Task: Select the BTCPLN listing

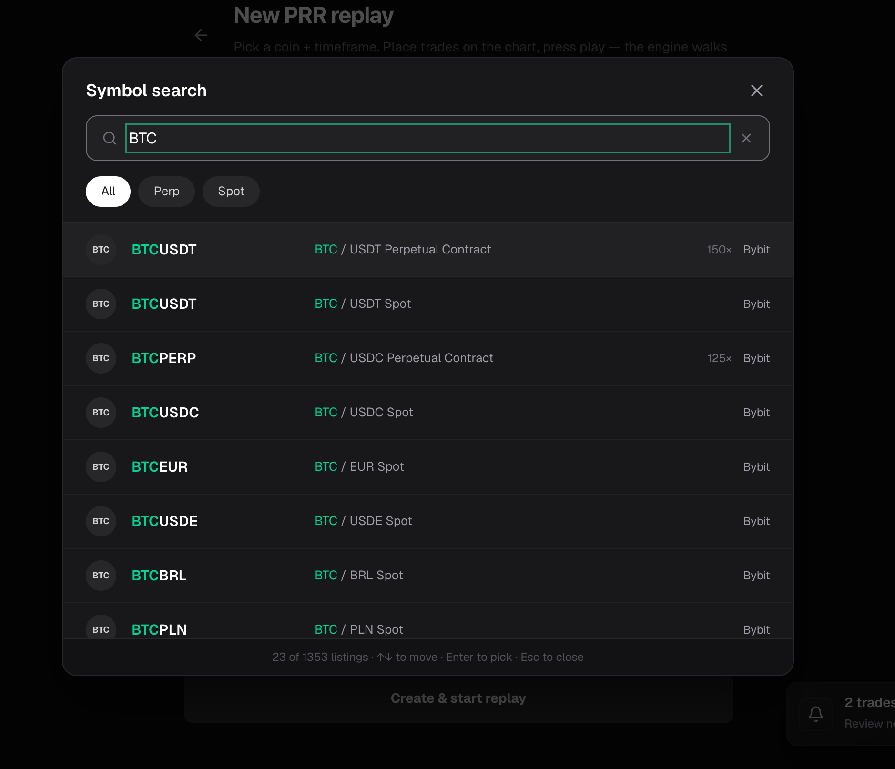Action: point(427,621)
